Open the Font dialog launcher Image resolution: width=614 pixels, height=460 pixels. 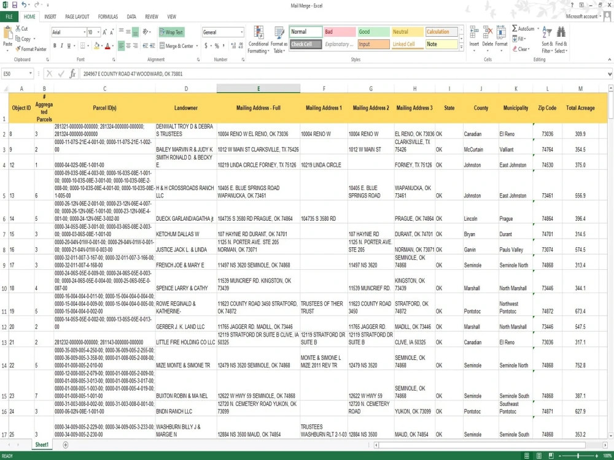(x=114, y=59)
